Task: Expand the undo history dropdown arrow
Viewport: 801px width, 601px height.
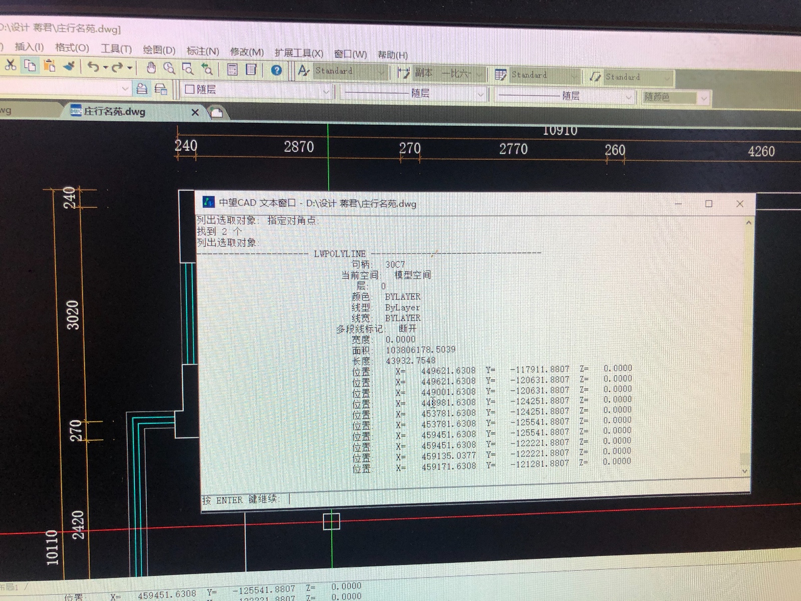Action: (x=106, y=67)
